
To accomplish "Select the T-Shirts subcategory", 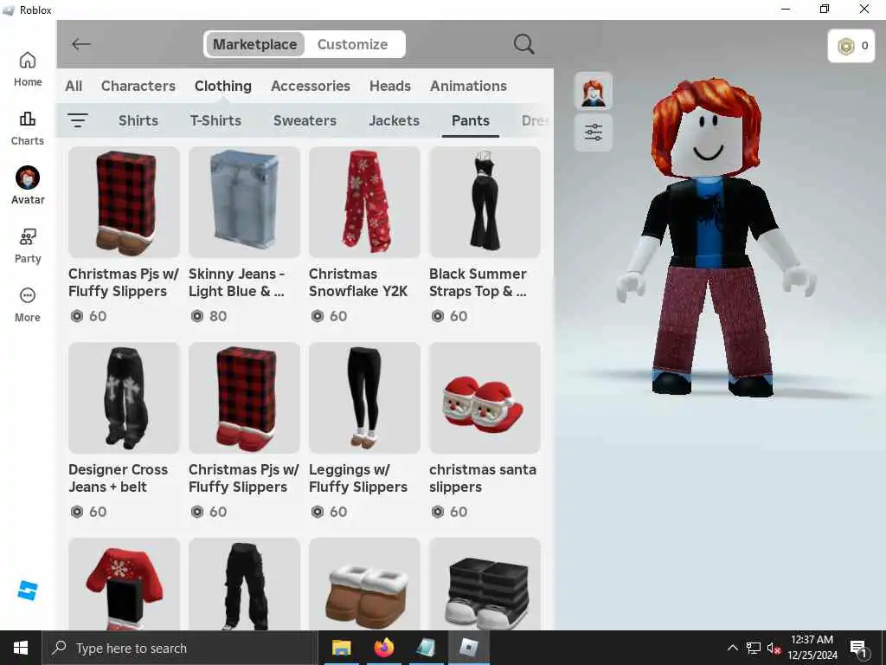I will pyautogui.click(x=215, y=120).
